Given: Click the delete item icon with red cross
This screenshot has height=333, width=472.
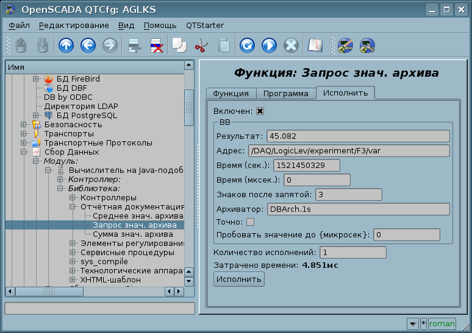Looking at the screenshot, I should tap(157, 46).
